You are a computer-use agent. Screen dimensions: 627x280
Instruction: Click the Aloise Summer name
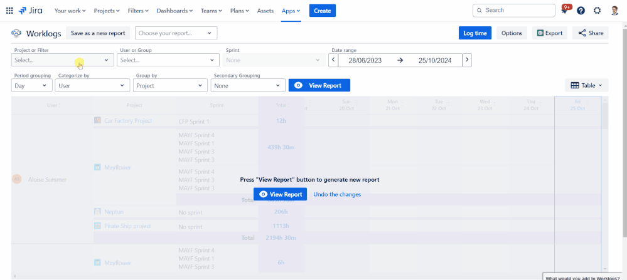(47, 180)
